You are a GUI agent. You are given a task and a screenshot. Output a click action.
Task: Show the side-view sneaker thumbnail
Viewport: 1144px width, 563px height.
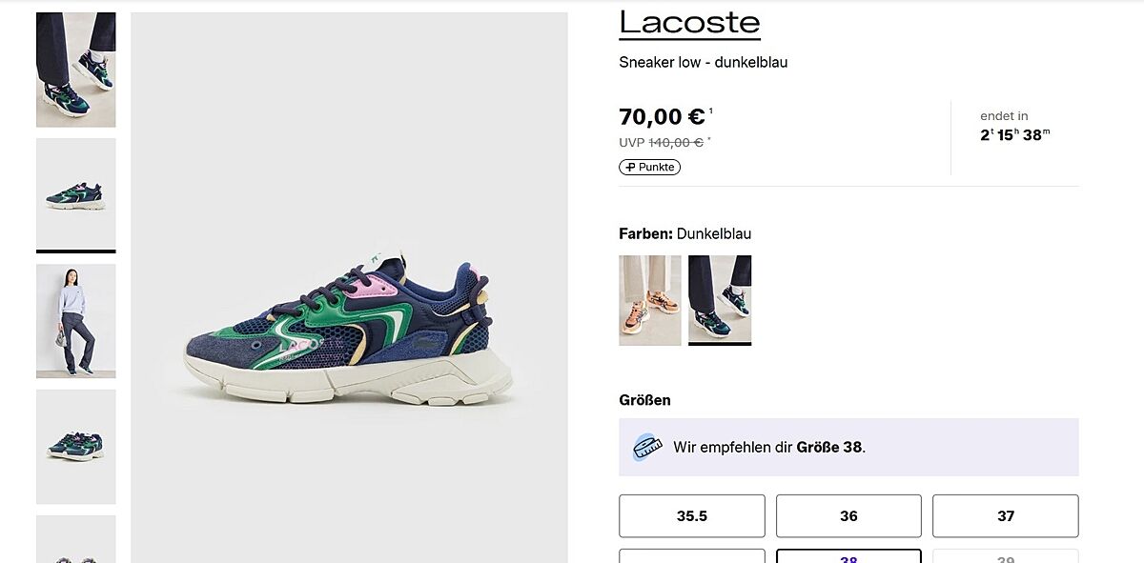pyautogui.click(x=76, y=194)
